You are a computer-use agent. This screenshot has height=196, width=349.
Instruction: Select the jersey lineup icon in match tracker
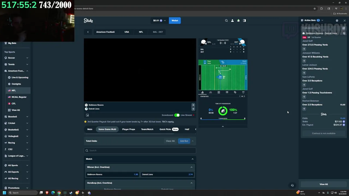point(243,92)
